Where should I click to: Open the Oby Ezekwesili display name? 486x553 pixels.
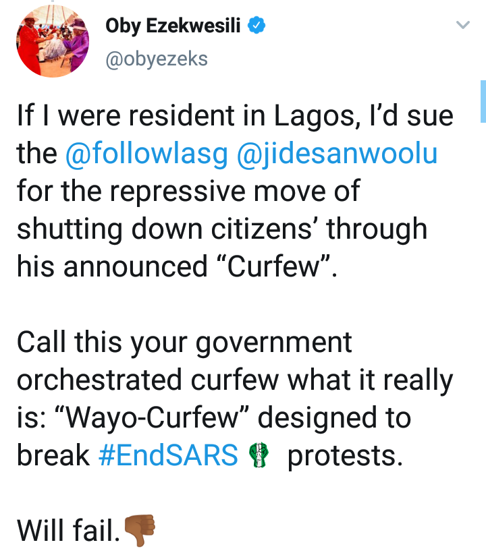[173, 26]
